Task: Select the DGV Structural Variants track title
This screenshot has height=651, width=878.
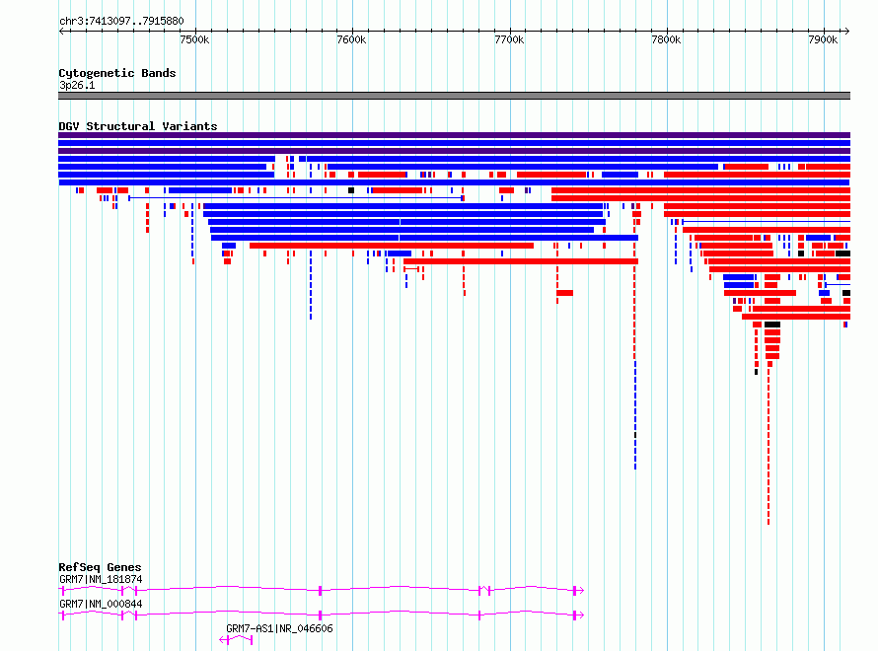Action: pyautogui.click(x=138, y=126)
